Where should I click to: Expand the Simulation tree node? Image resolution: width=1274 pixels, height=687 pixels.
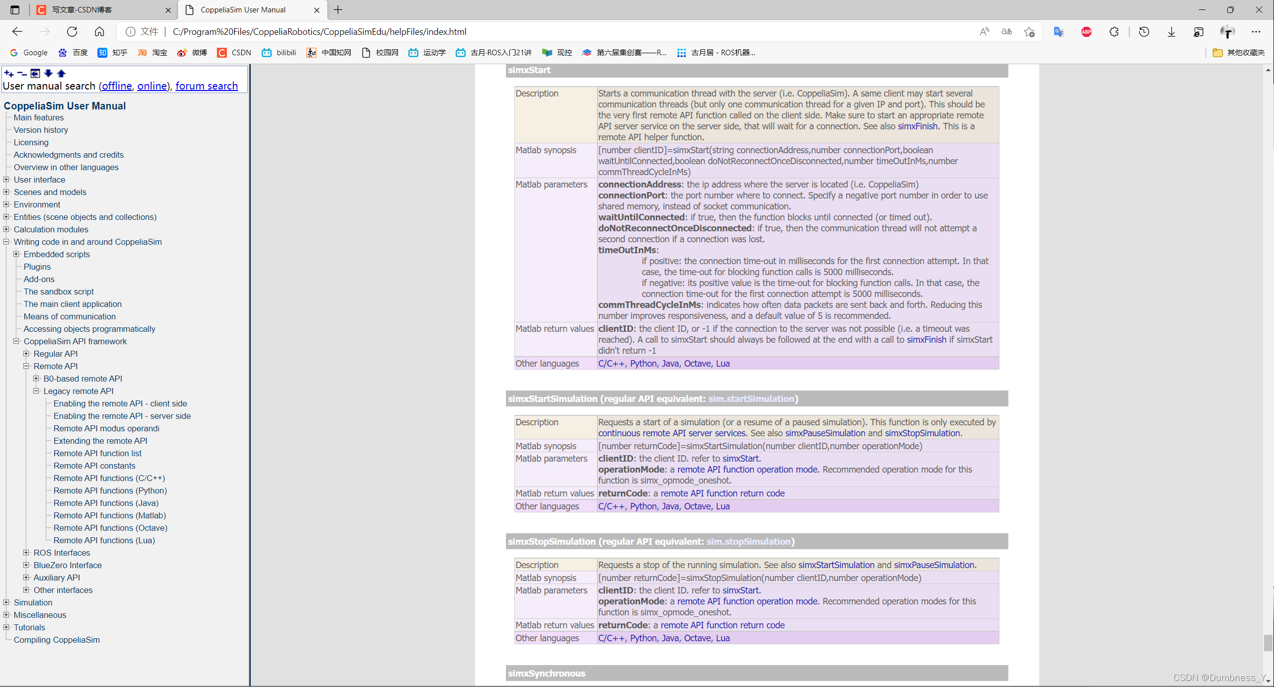click(6, 602)
